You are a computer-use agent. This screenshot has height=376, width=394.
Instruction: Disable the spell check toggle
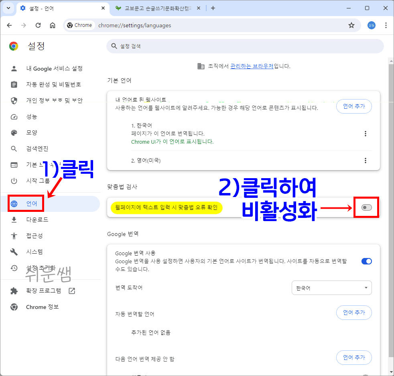coord(366,207)
